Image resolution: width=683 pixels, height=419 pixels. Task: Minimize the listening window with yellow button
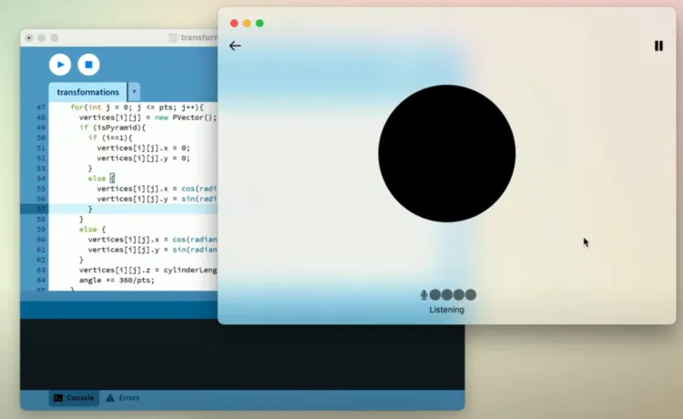[247, 23]
